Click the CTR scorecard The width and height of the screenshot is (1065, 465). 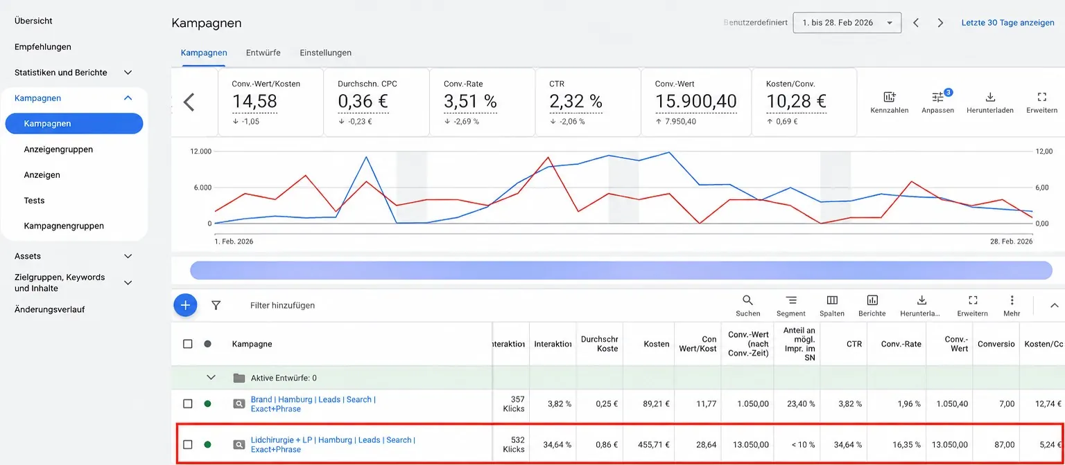(x=588, y=102)
